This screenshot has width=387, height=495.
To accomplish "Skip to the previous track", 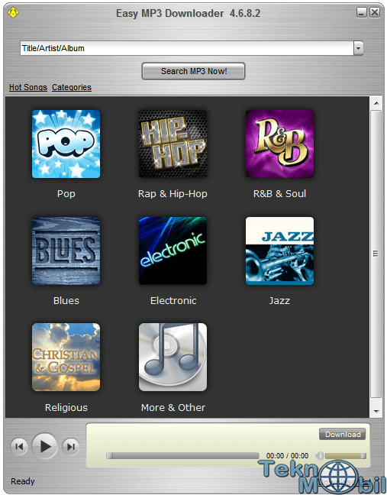I will pos(20,447).
